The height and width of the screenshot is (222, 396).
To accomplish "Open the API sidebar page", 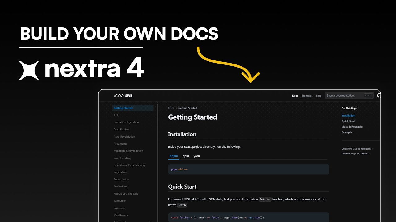I will (116, 115).
